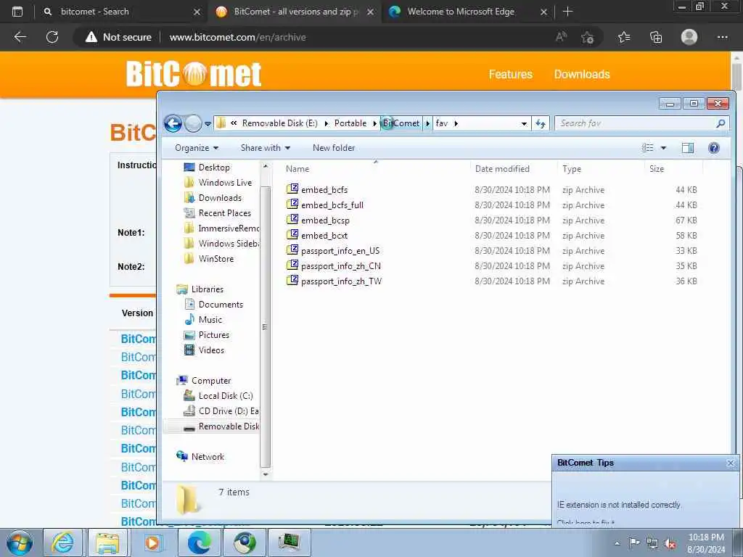Open the Edge profile avatar
The width and height of the screenshot is (743, 557).
(x=689, y=37)
